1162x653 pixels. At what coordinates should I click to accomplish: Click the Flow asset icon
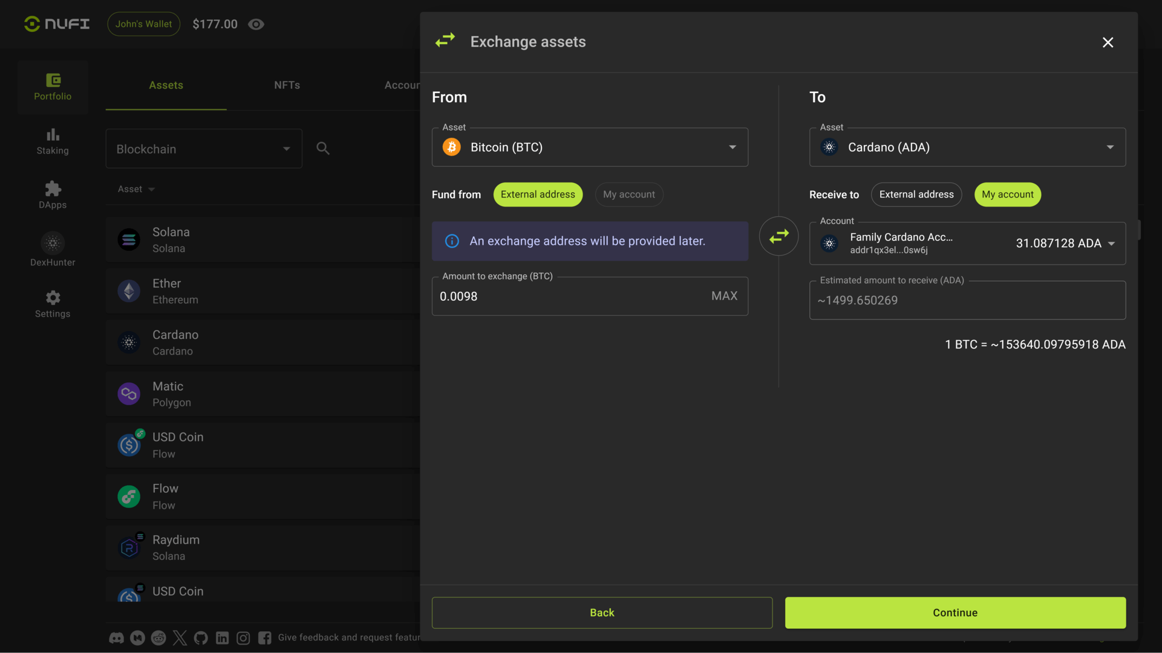click(129, 497)
